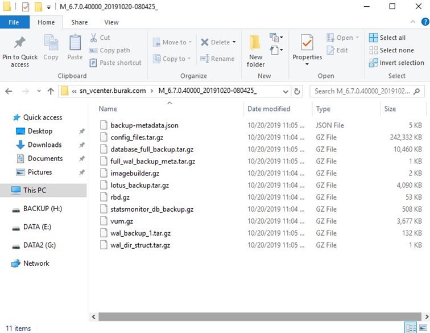
Task: Expand address bar history dropdown
Action: [x=286, y=92]
